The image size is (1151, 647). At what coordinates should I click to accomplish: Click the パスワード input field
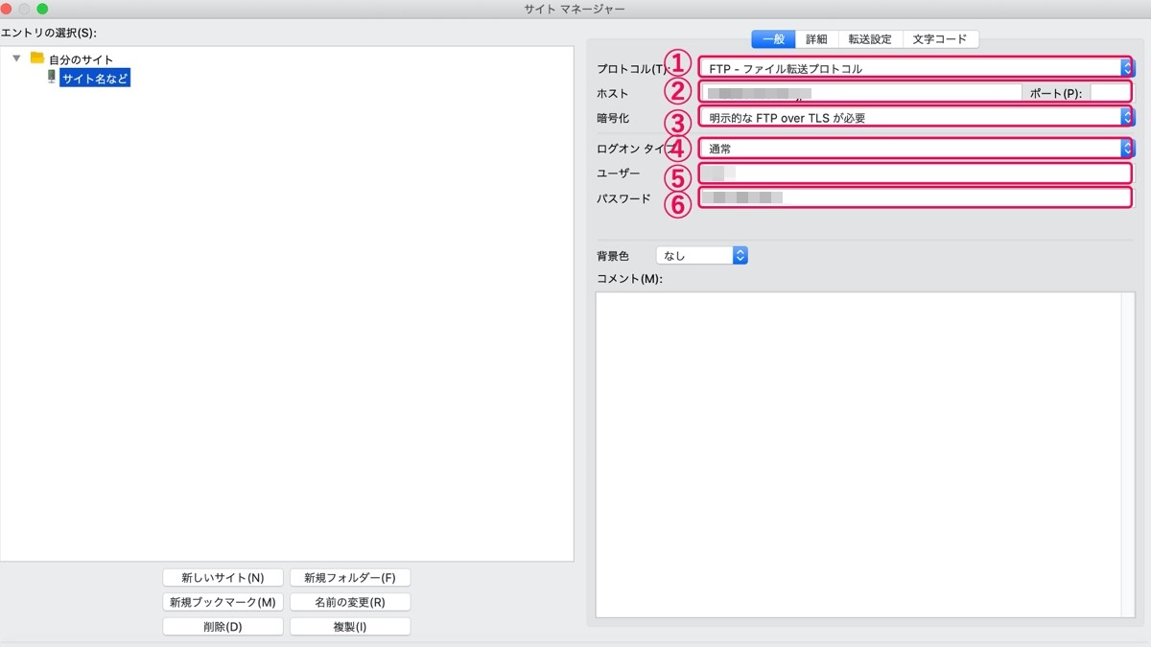(915, 198)
